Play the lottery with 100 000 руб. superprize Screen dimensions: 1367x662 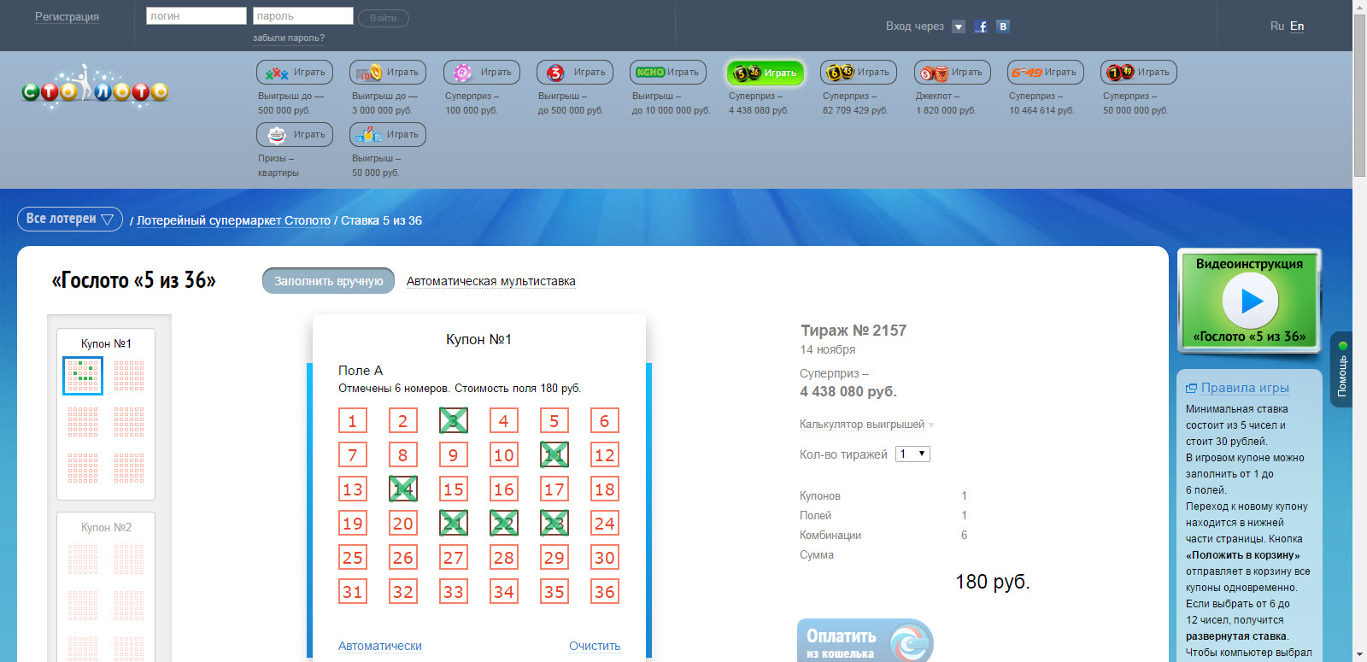482,73
